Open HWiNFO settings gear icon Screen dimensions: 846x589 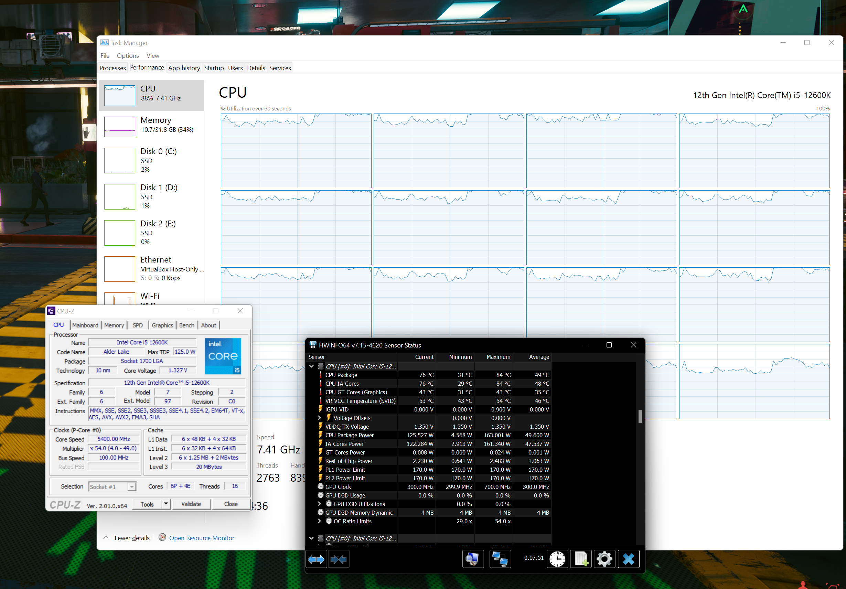tap(604, 559)
